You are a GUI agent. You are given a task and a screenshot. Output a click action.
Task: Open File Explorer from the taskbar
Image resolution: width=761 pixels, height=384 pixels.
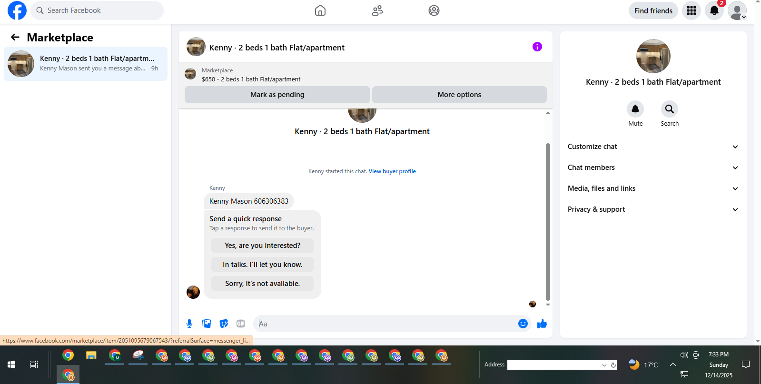[91, 355]
